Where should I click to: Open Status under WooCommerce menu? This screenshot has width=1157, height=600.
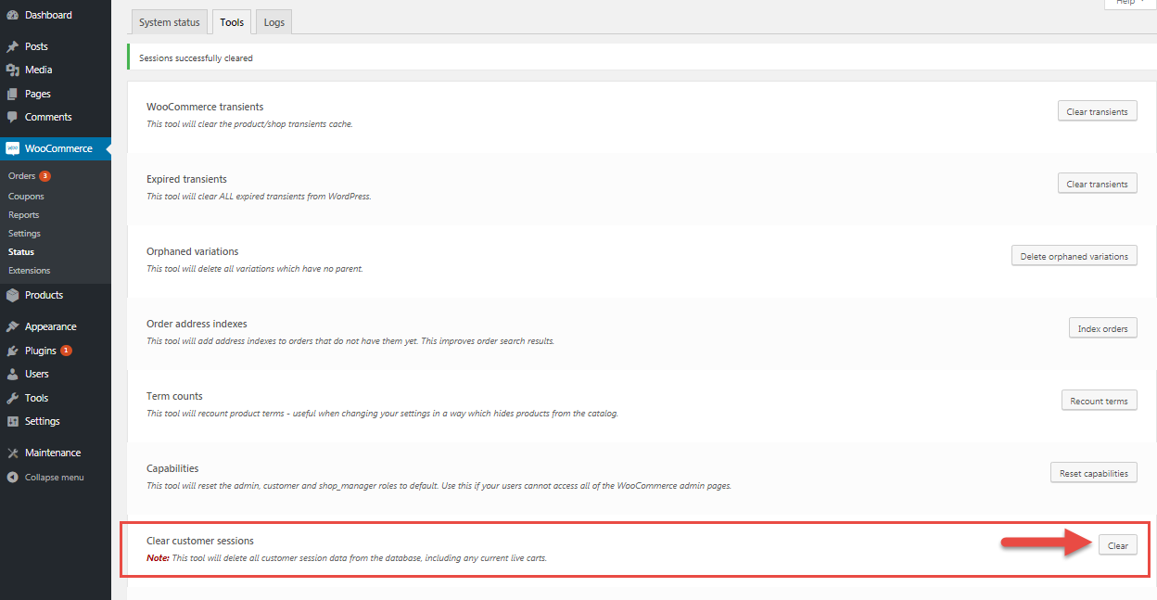21,252
